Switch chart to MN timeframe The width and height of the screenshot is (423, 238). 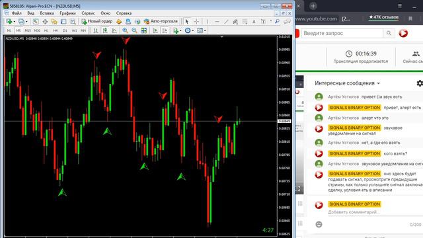click(83, 30)
